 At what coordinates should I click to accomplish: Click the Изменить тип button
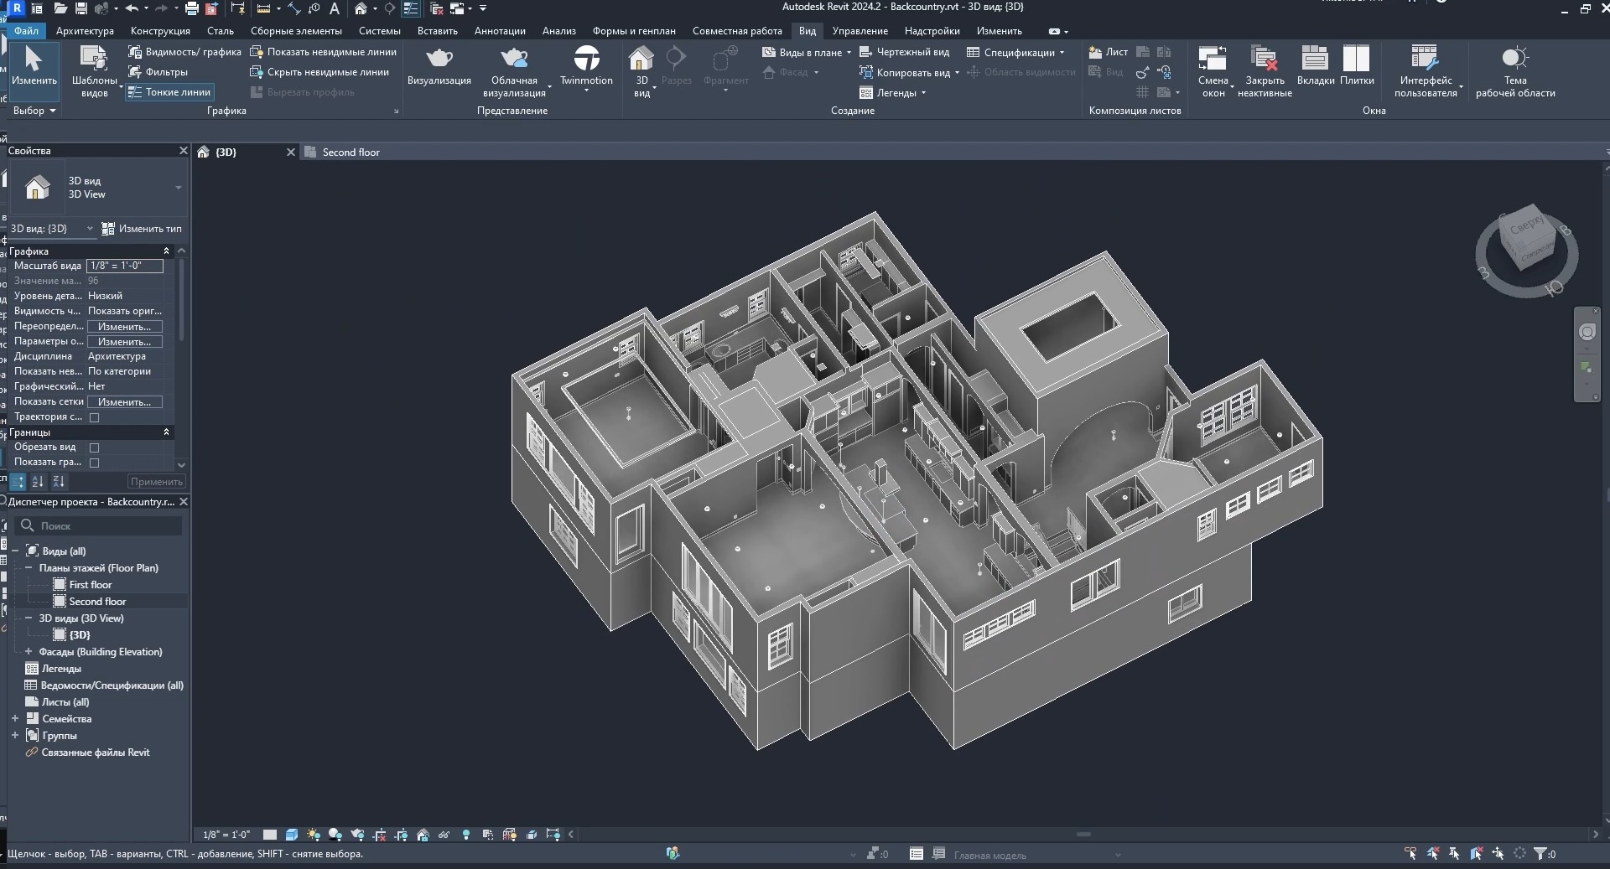pos(142,229)
